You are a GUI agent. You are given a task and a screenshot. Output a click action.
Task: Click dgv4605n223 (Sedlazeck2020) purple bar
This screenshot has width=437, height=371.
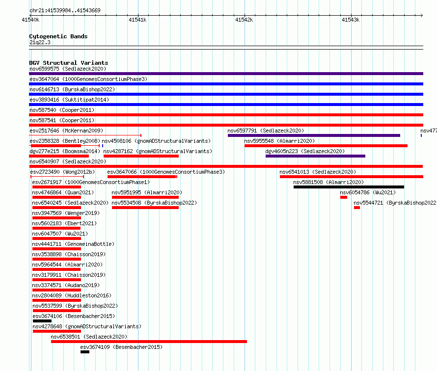point(315,156)
